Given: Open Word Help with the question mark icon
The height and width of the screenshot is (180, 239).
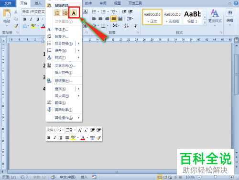Looking at the screenshot, I should point(236,3).
